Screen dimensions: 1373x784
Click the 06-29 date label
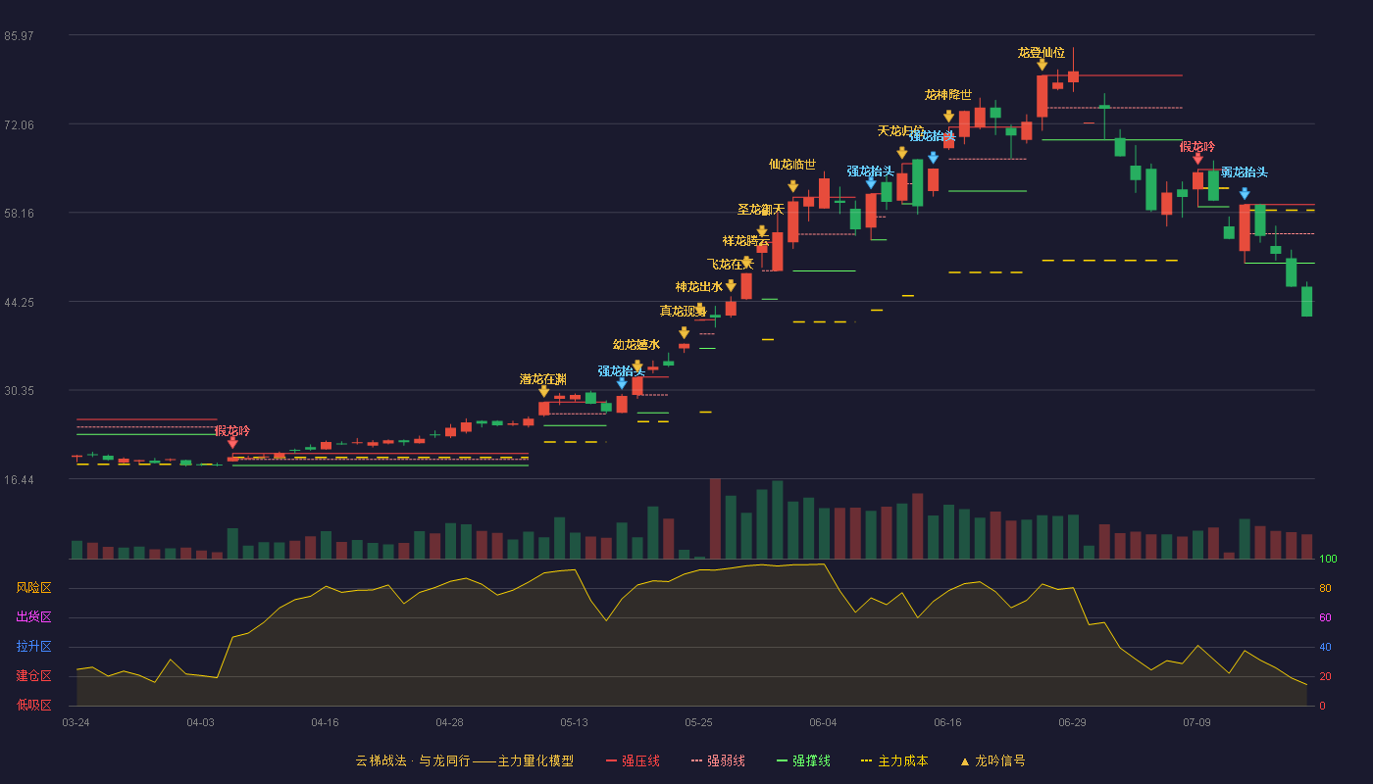click(x=1072, y=722)
